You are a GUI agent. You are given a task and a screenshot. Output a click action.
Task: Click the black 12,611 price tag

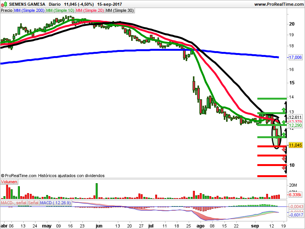click(x=295, y=117)
